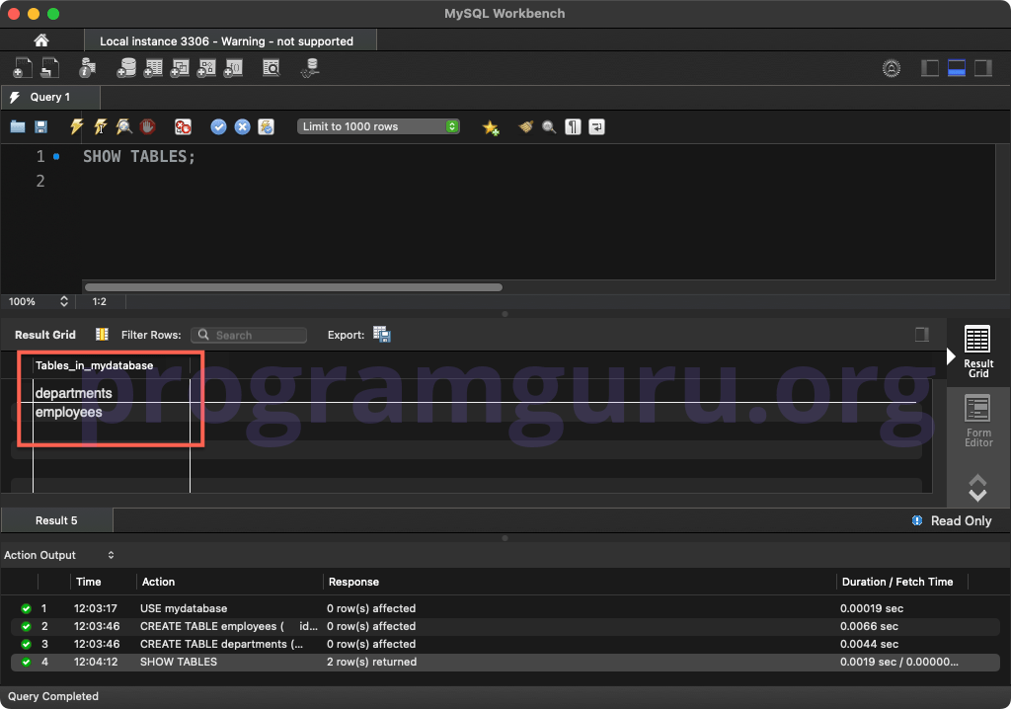Click 2 row(s) returned response
1011x709 pixels.
371,662
